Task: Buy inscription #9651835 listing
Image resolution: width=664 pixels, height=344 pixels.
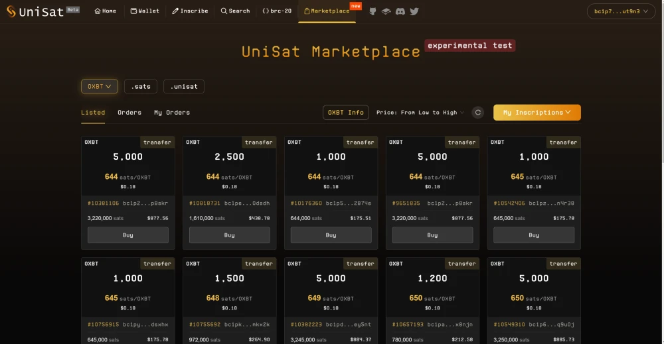Action: (x=432, y=235)
